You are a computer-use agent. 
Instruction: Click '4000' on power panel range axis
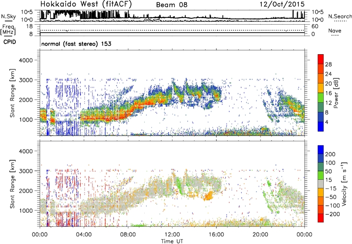tap(26, 60)
